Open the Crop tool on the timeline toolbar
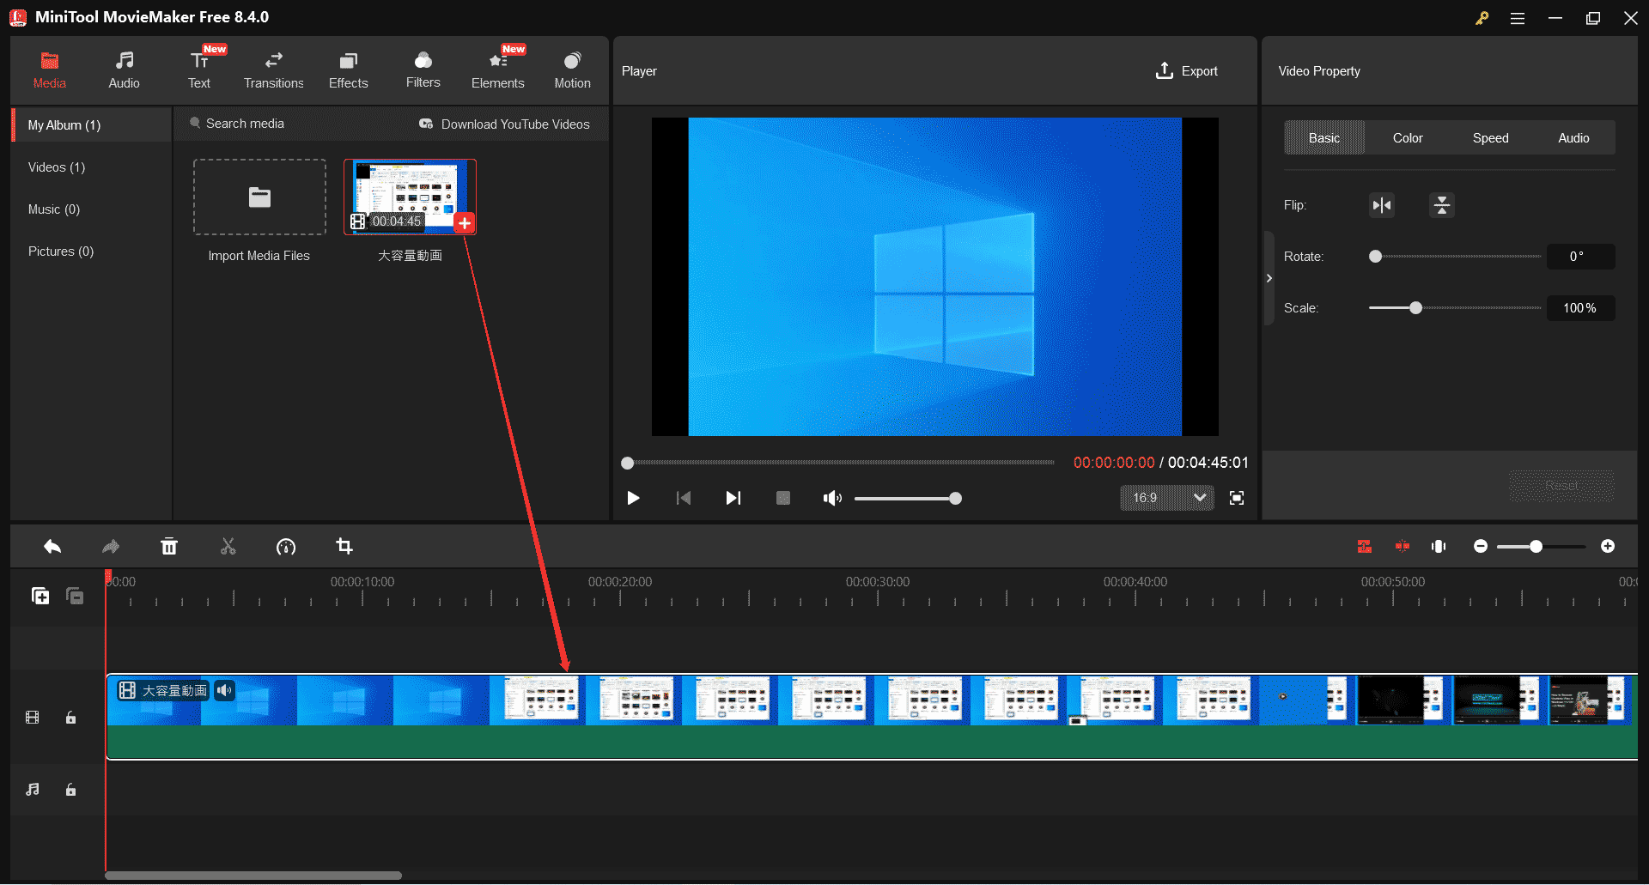Image resolution: width=1649 pixels, height=885 pixels. pos(344,546)
